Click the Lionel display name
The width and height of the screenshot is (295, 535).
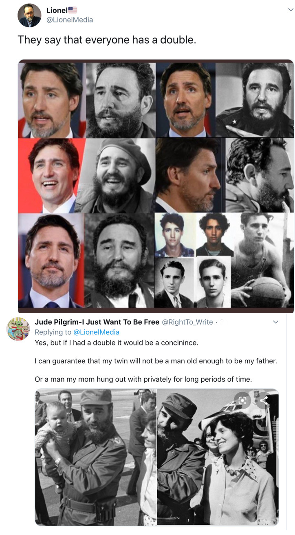(57, 10)
